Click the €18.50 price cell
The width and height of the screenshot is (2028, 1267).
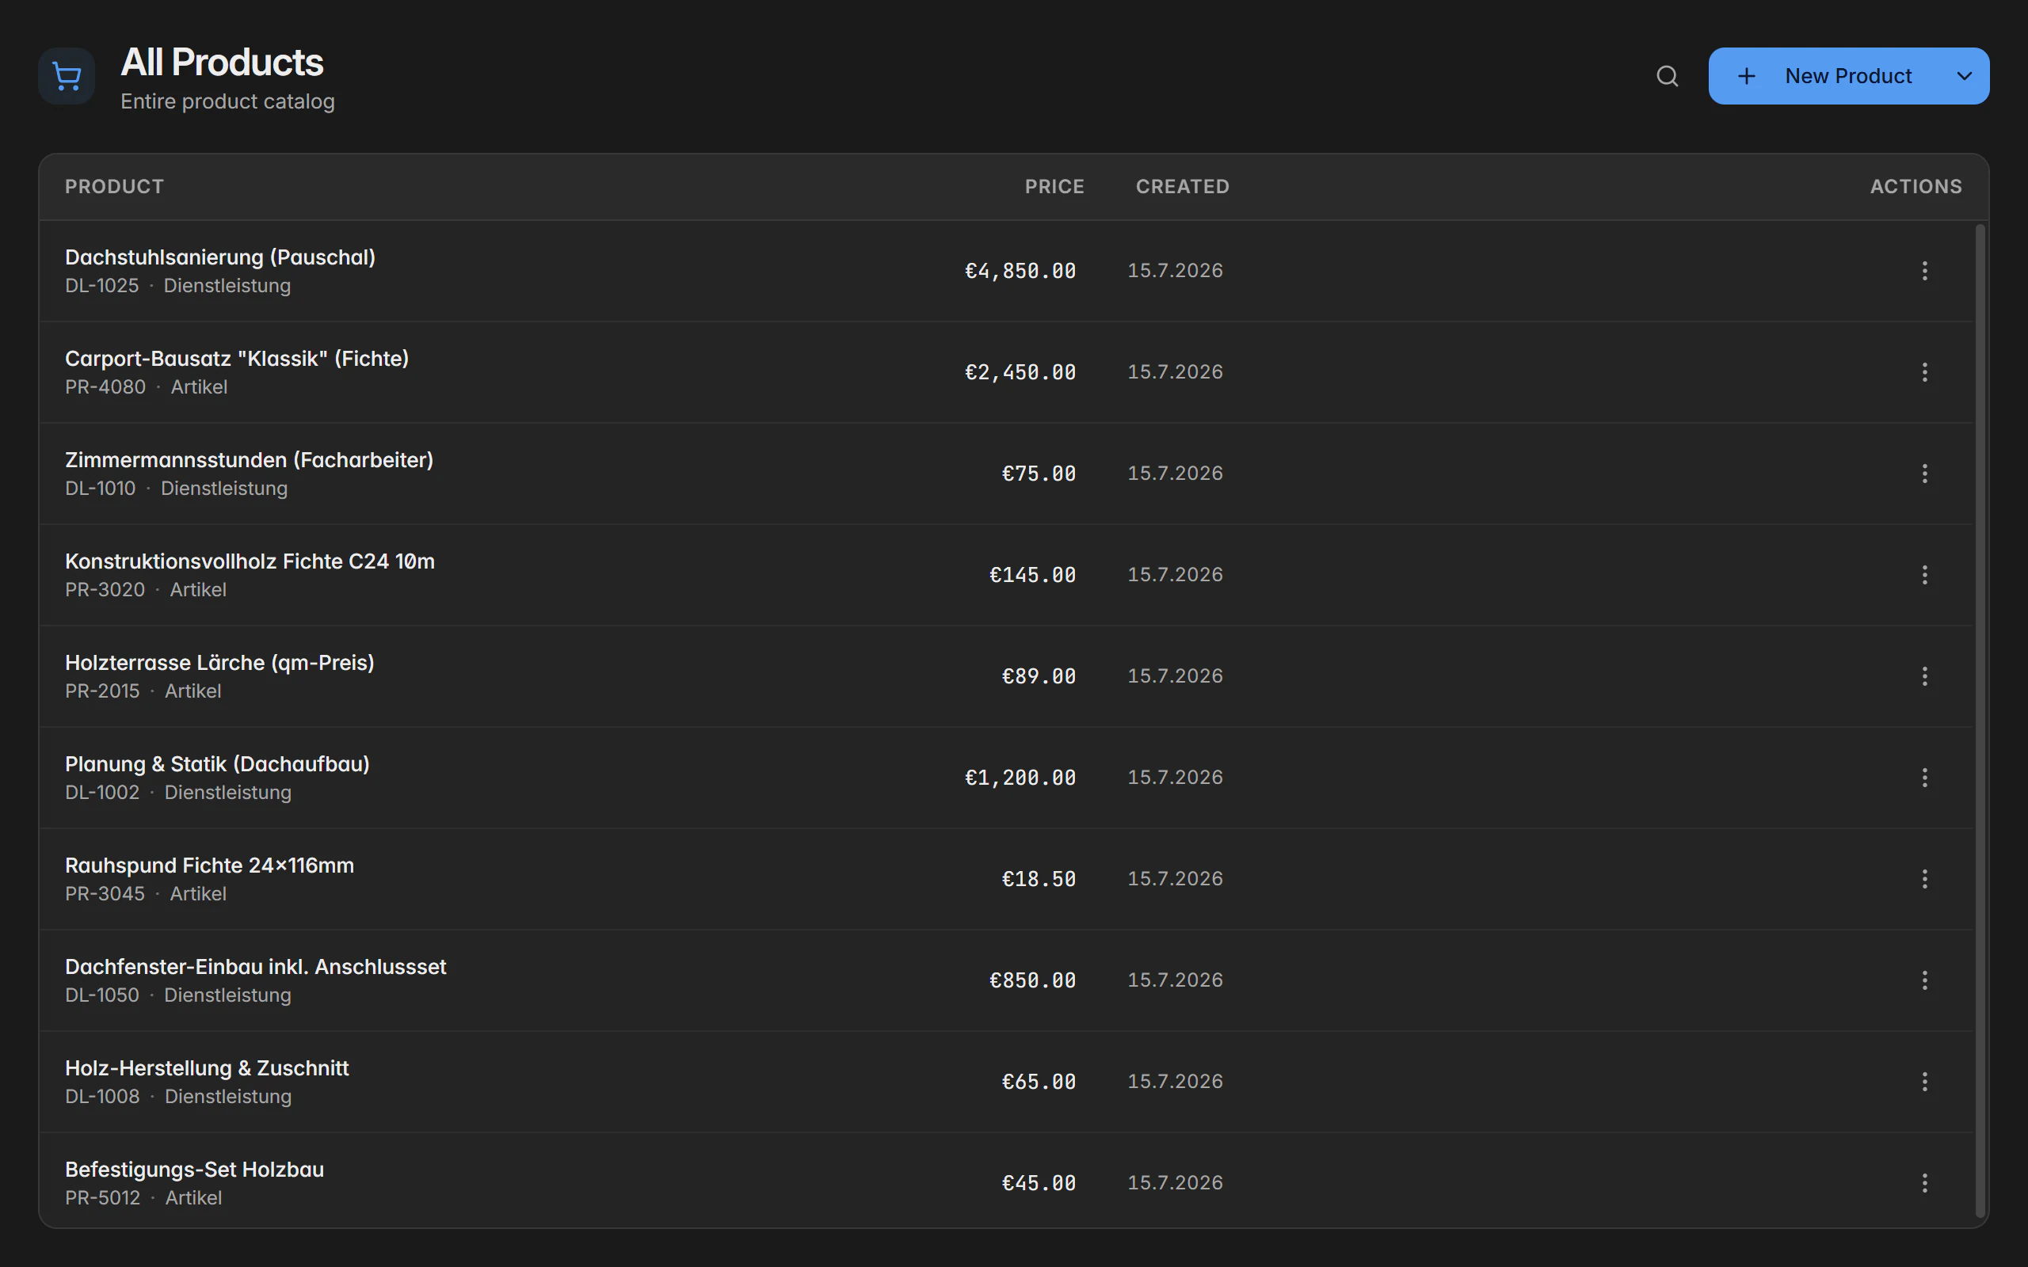[x=1039, y=880]
